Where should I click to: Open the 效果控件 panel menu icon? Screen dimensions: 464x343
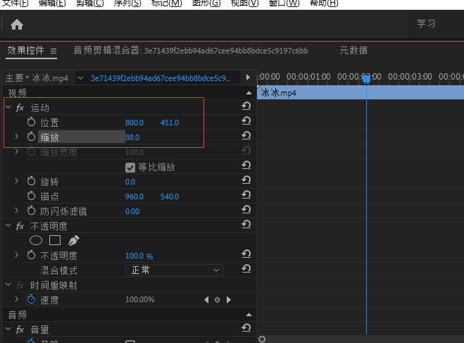click(54, 51)
